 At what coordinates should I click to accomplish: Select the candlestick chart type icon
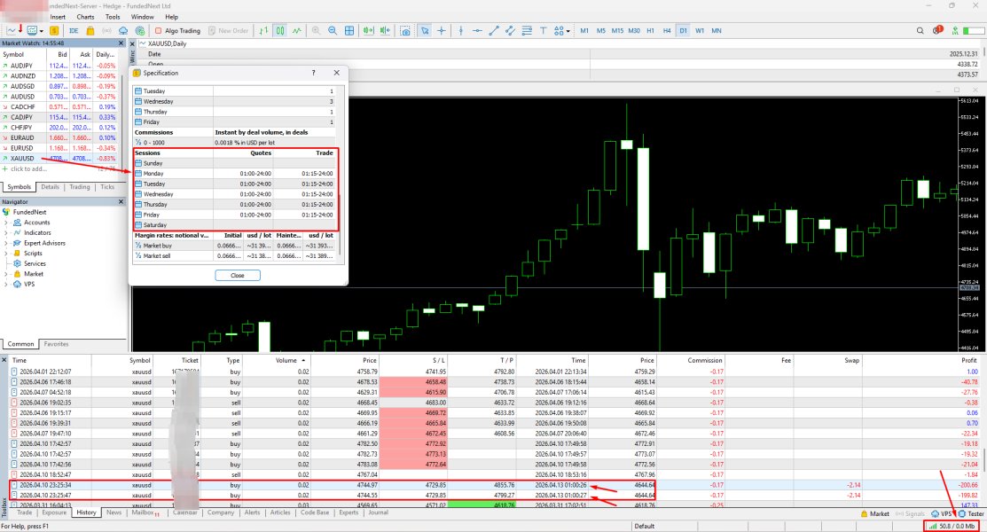[279, 30]
